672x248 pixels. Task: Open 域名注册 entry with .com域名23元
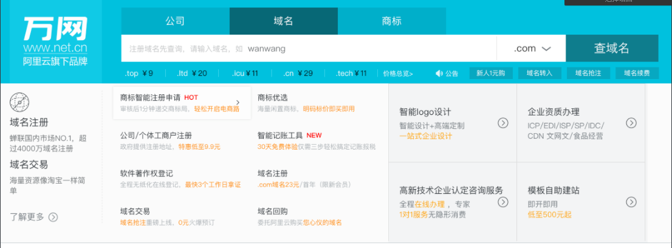coord(273,173)
